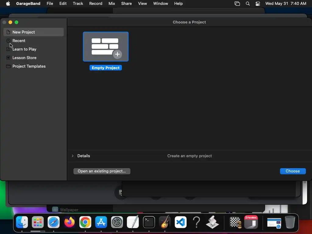The height and width of the screenshot is (234, 312).
Task: Open New Project in the sidebar
Action: pos(34,32)
